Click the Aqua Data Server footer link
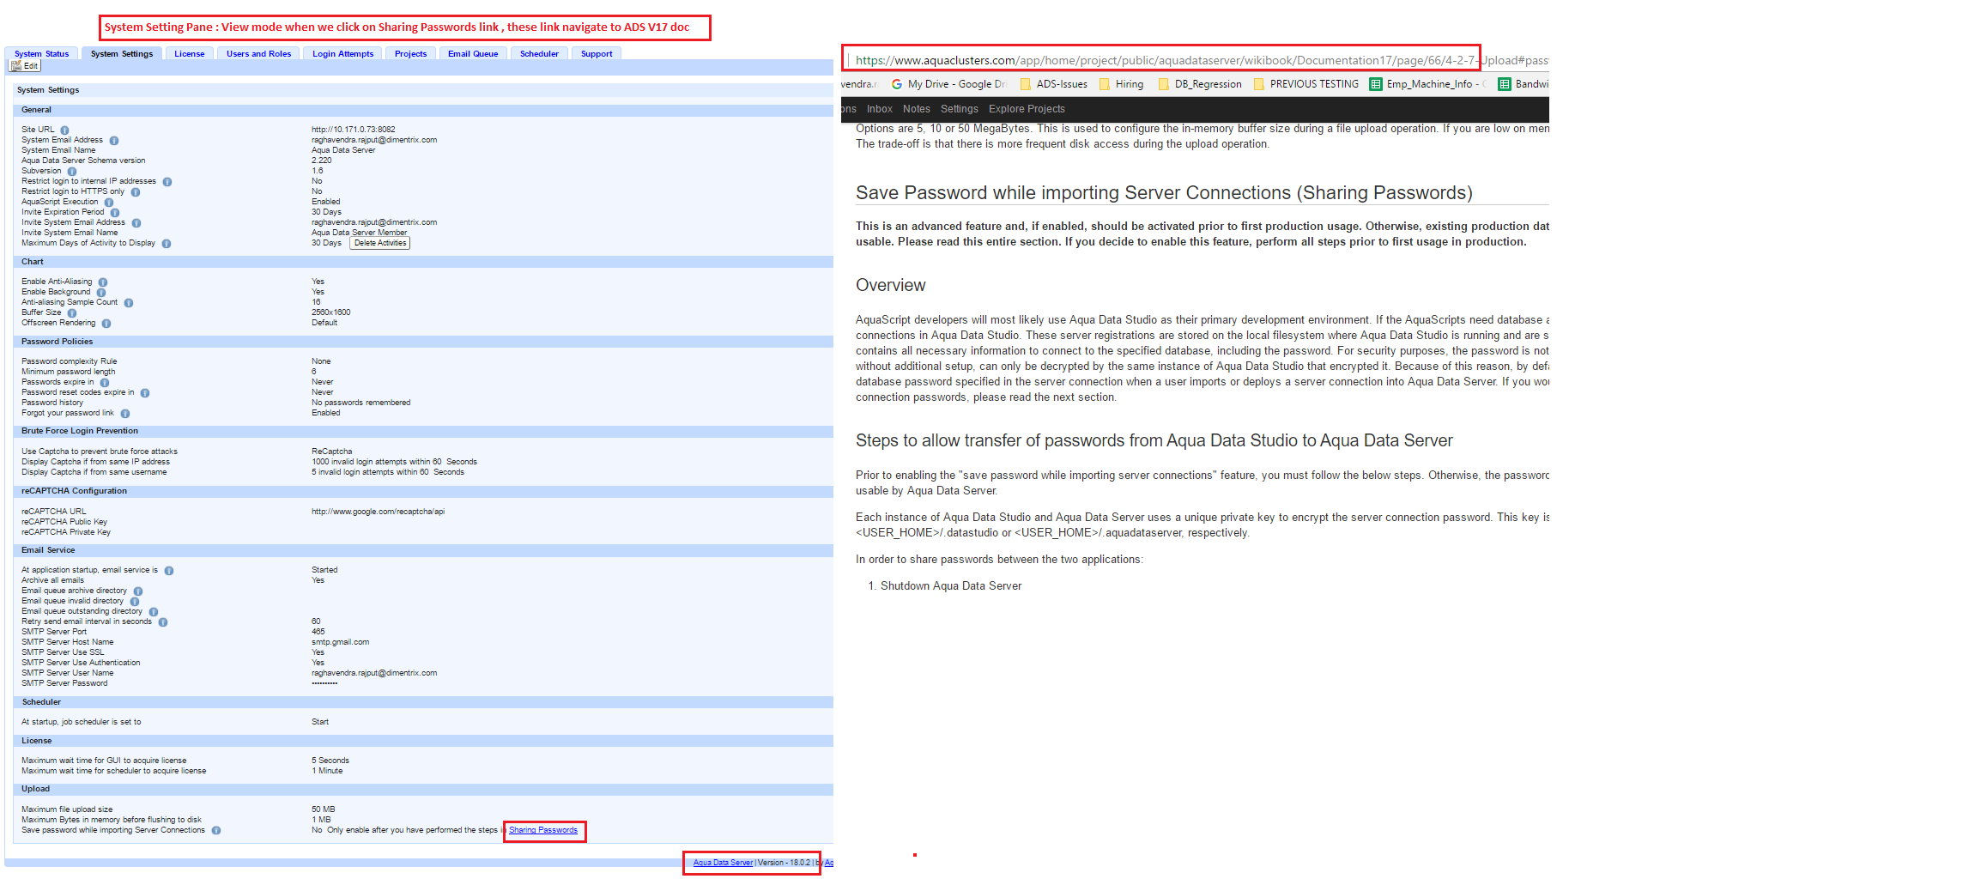Viewport: 1981px width, 879px height. point(723,863)
